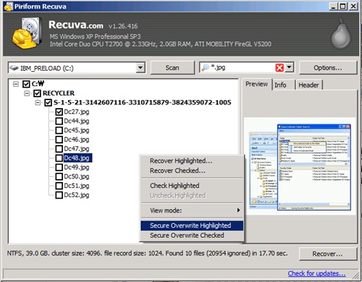Click the Piriform pear logo
Image resolution: width=362 pixels, height=282 pixels.
341,34
